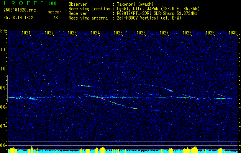This screenshot has height=153, width=241.
Task: Click the Receiving Location field label
Action: (89, 9)
